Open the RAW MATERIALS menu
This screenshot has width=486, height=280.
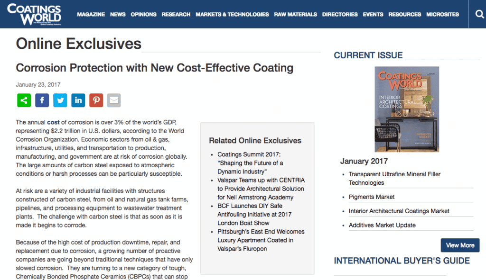click(x=295, y=14)
